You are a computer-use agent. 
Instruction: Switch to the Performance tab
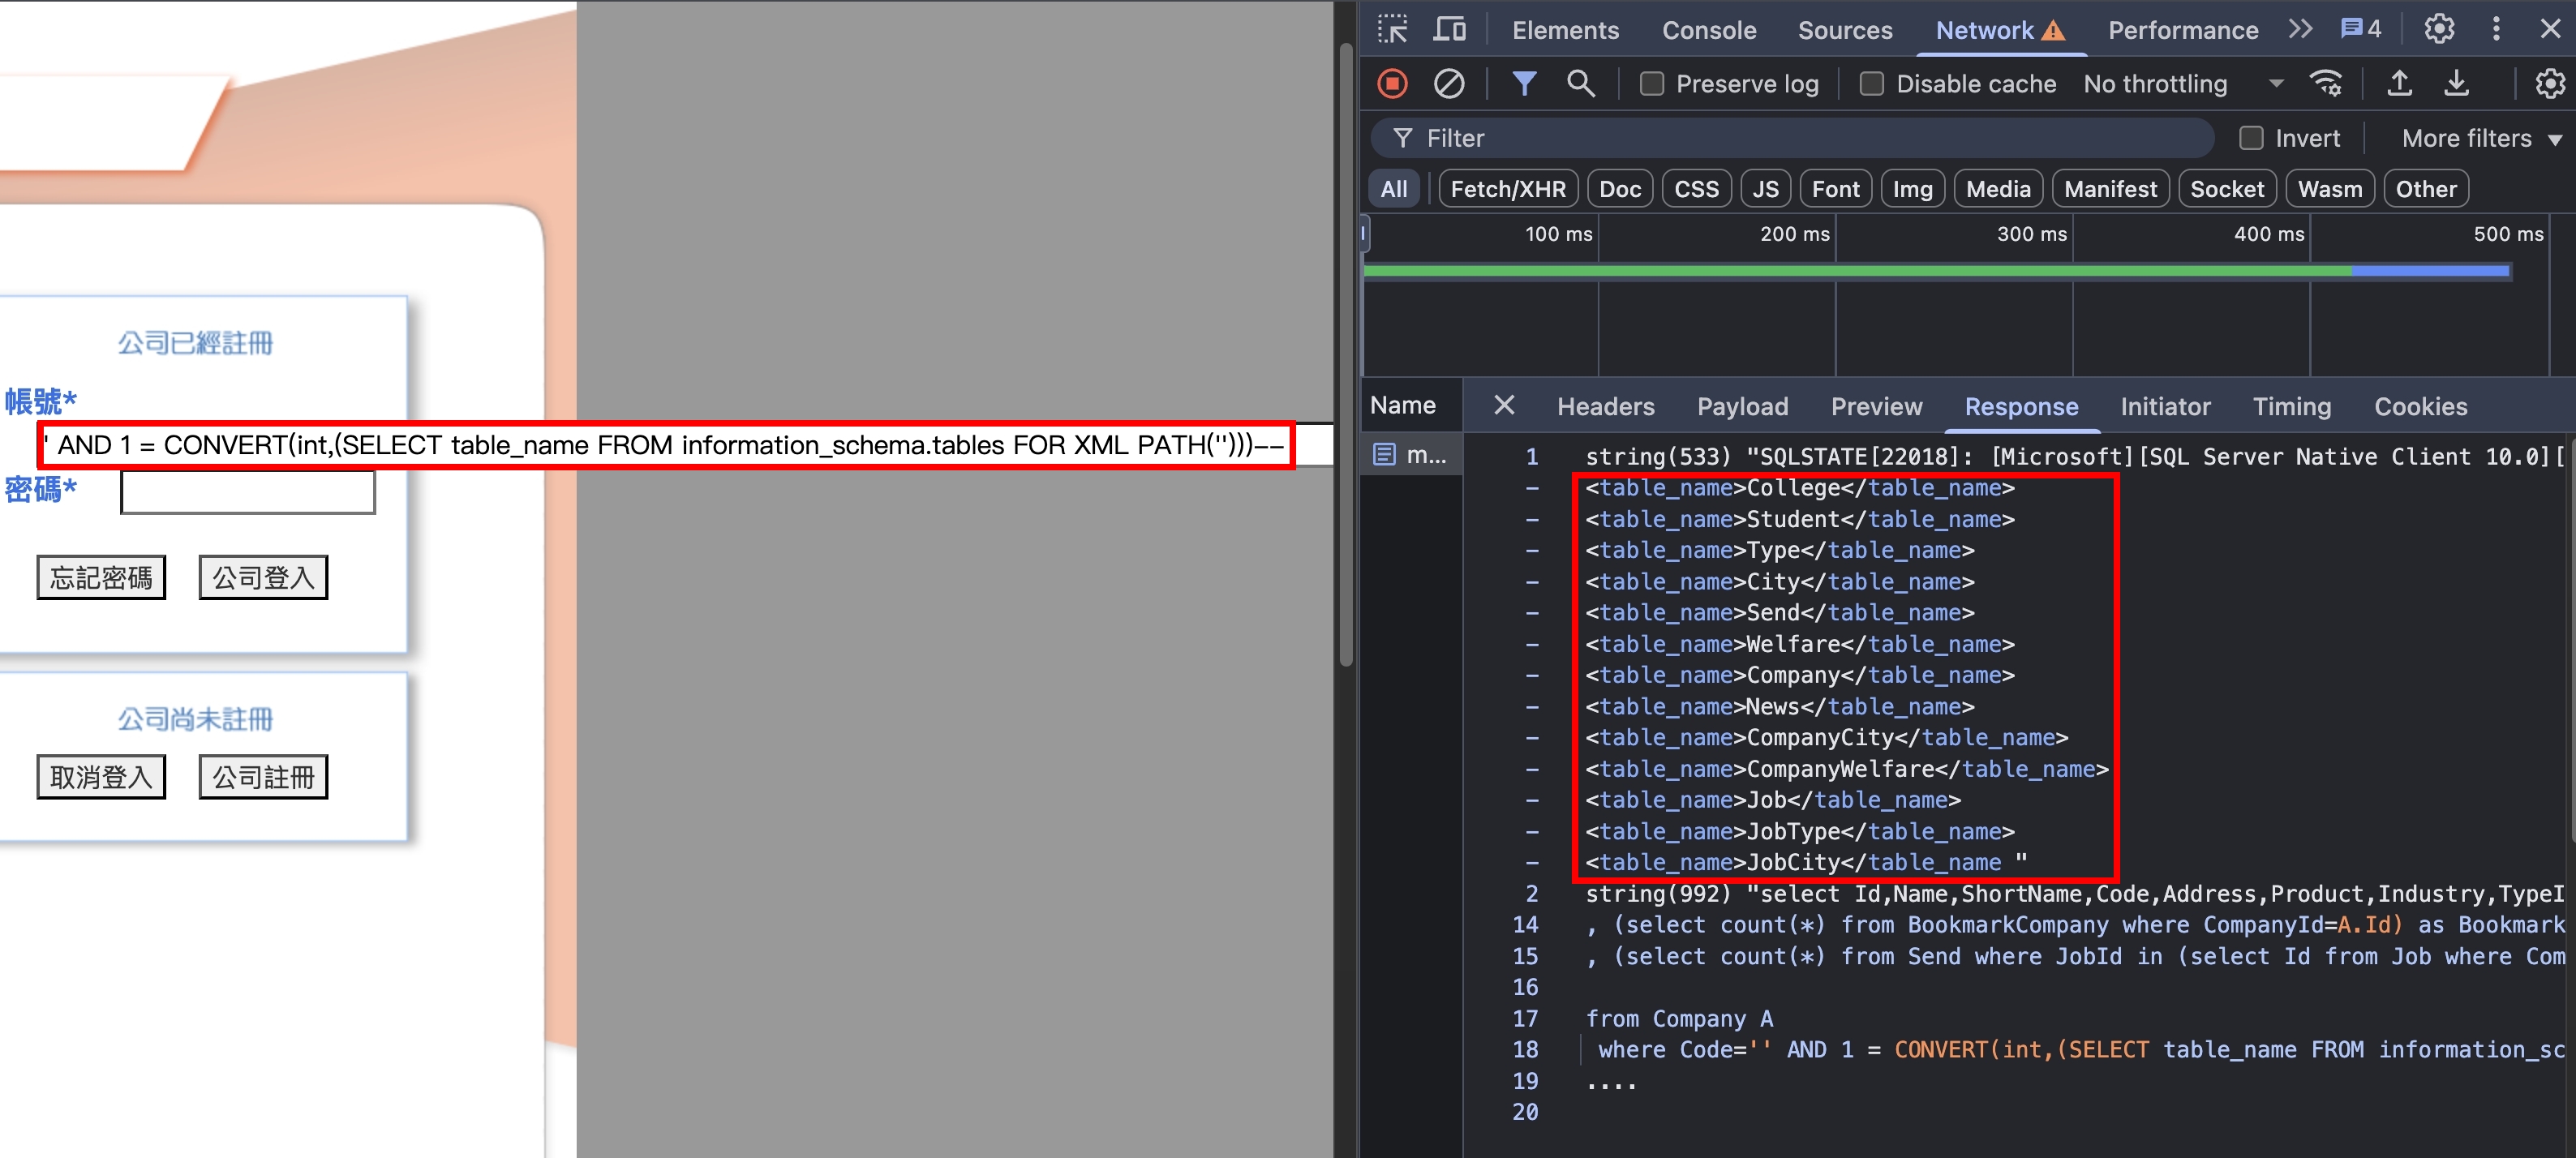2183,30
